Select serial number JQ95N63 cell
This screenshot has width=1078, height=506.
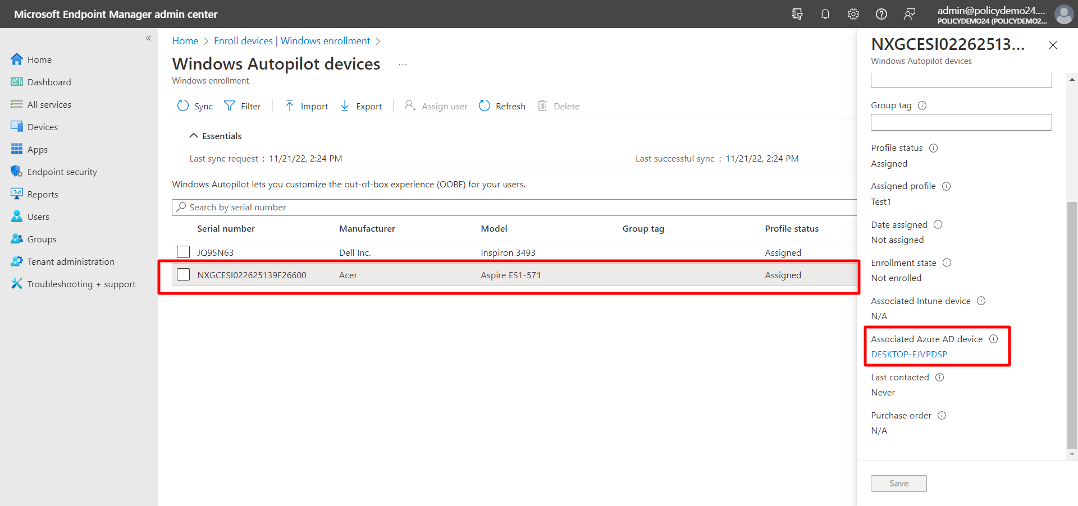pos(216,253)
